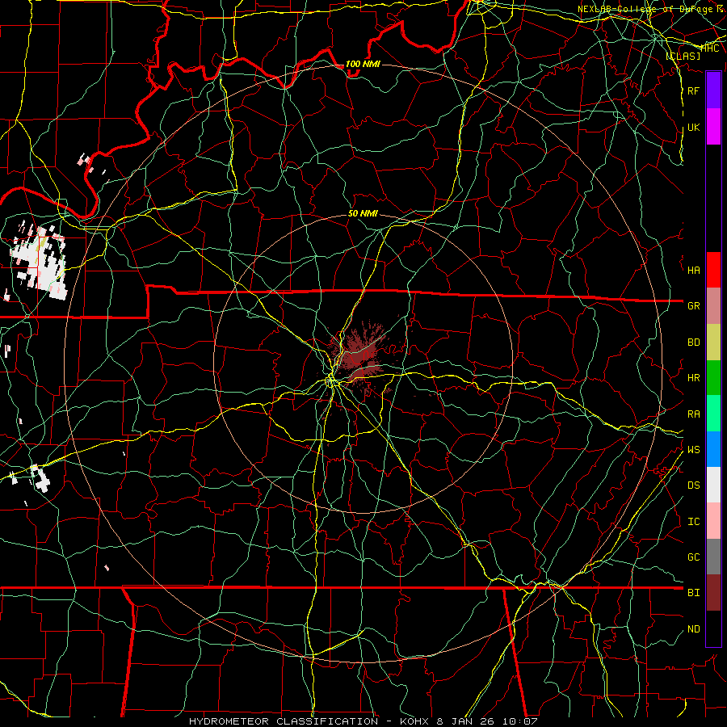The width and height of the screenshot is (727, 727).
Task: Pick the light green RA legend swatch
Action: [x=713, y=414]
